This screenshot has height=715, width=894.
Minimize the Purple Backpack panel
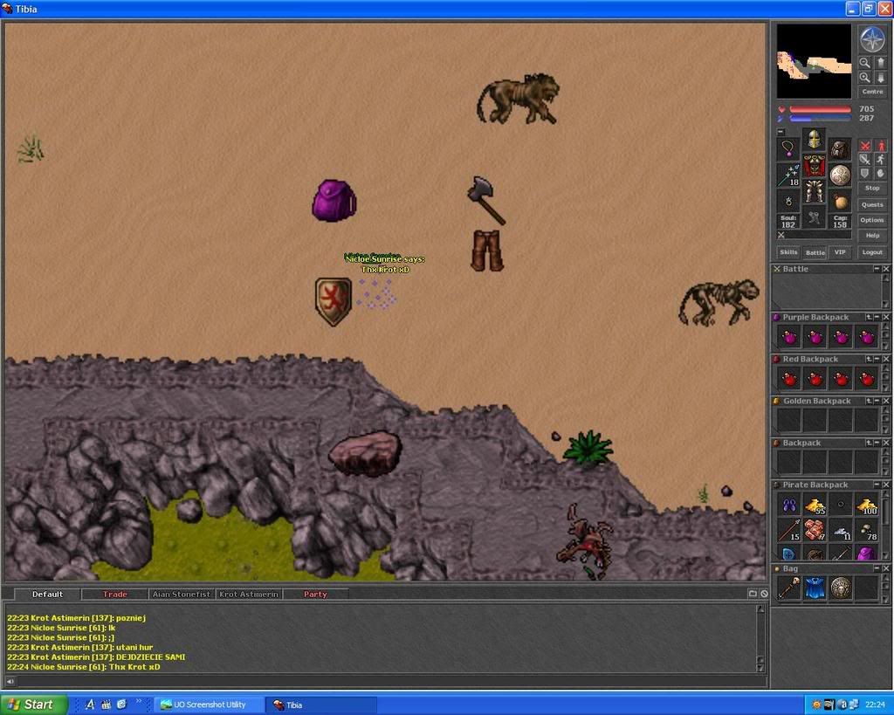[877, 317]
